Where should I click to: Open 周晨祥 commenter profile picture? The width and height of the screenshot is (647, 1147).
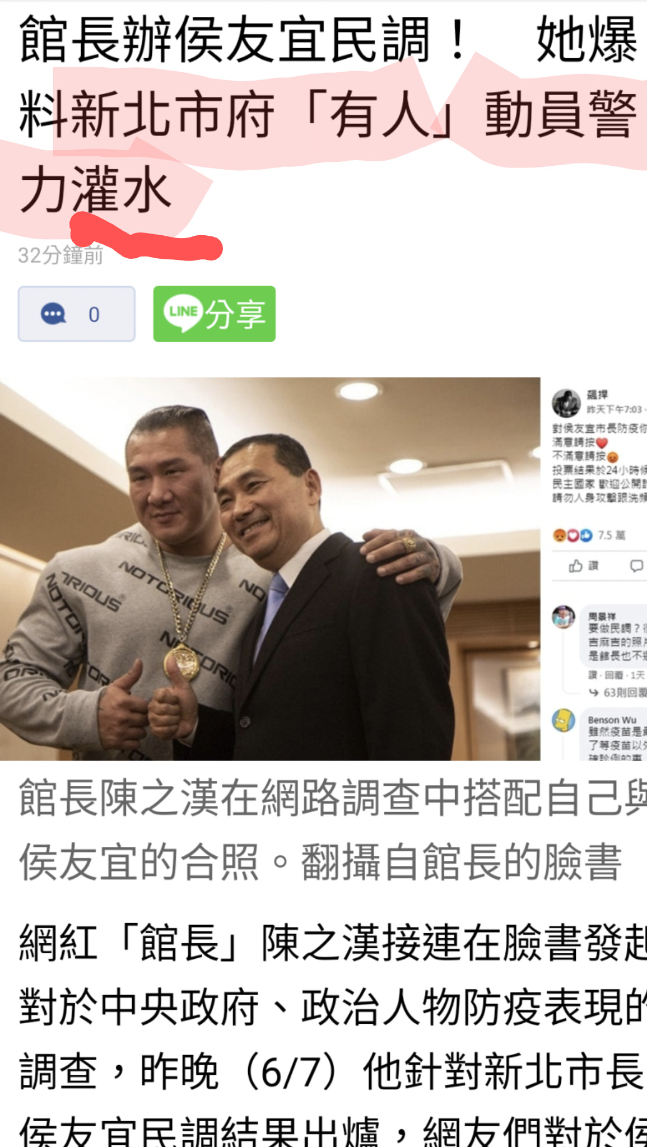(x=564, y=617)
